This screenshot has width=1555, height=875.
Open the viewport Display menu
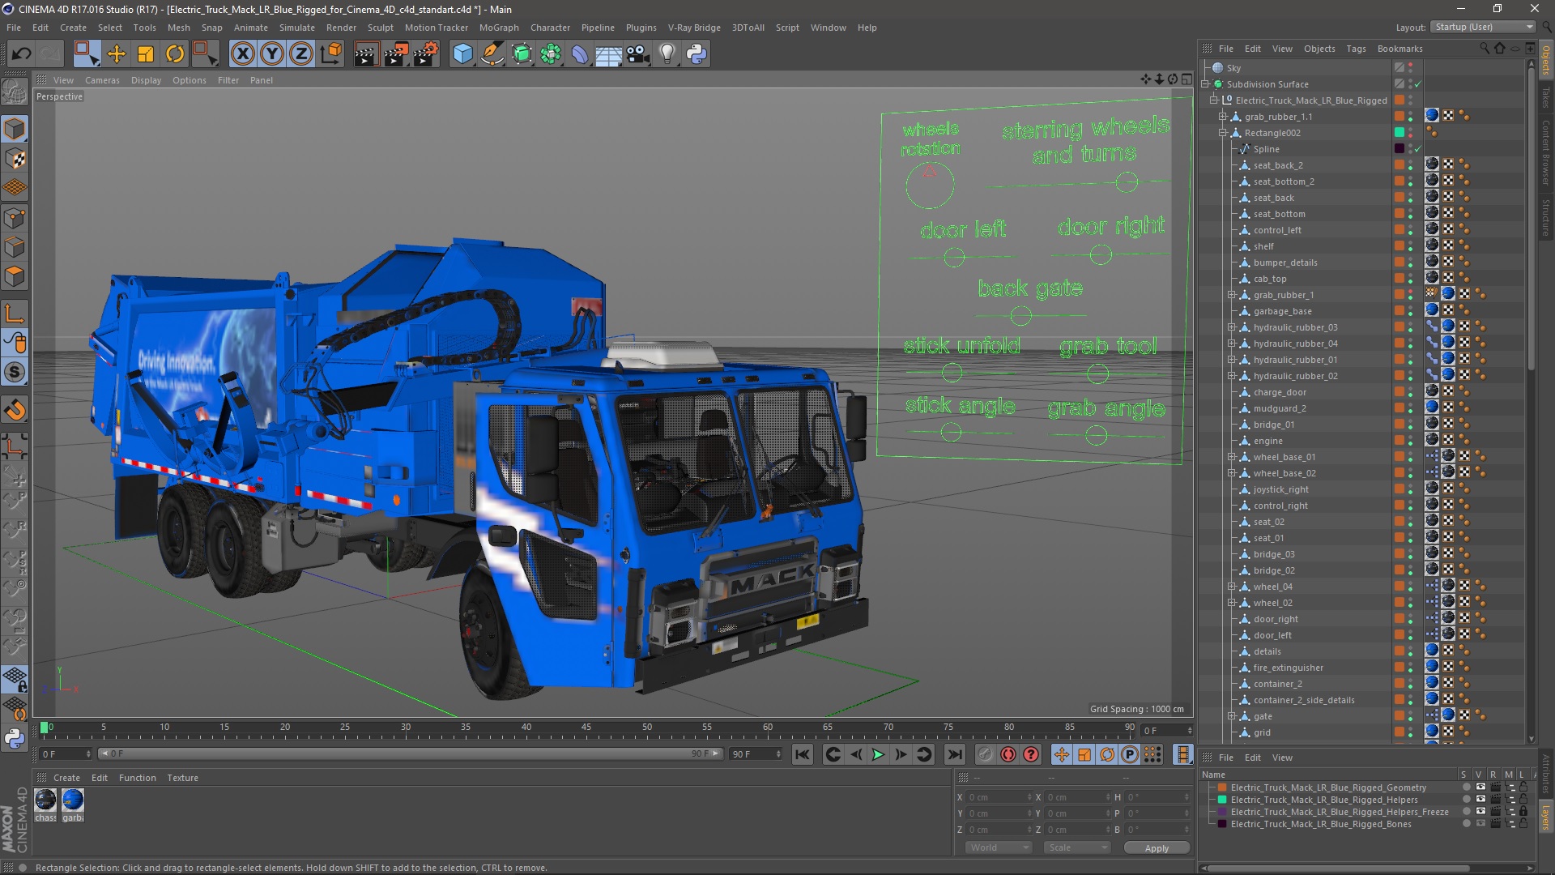click(146, 80)
